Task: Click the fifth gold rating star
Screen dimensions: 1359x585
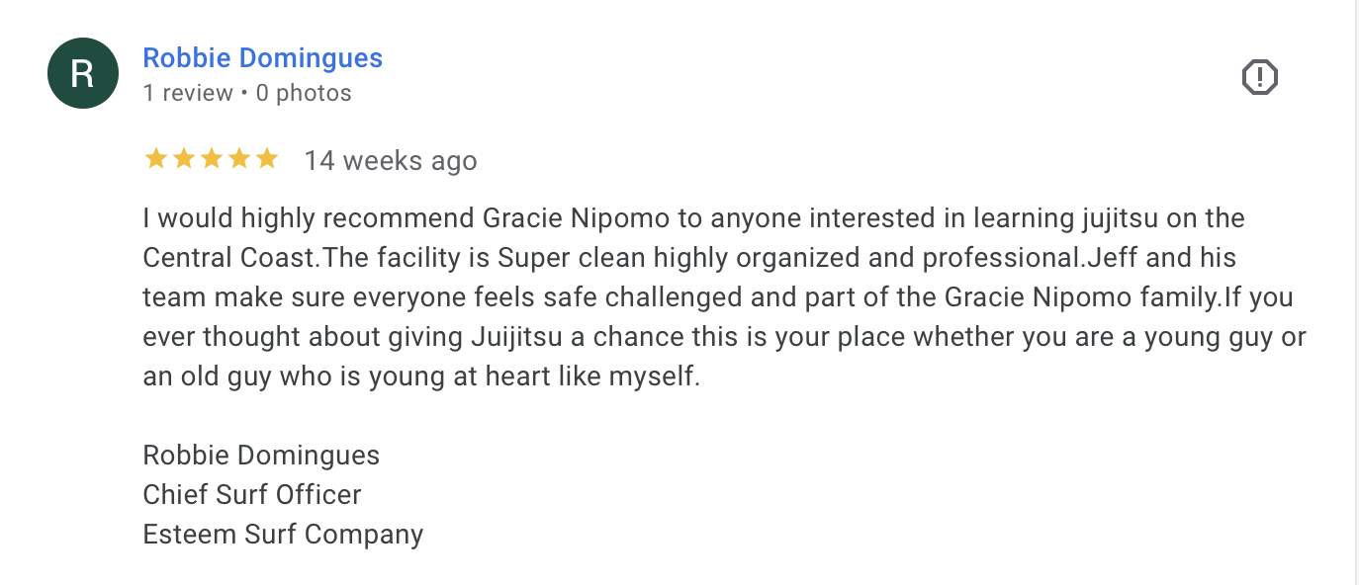Action: pos(267,159)
